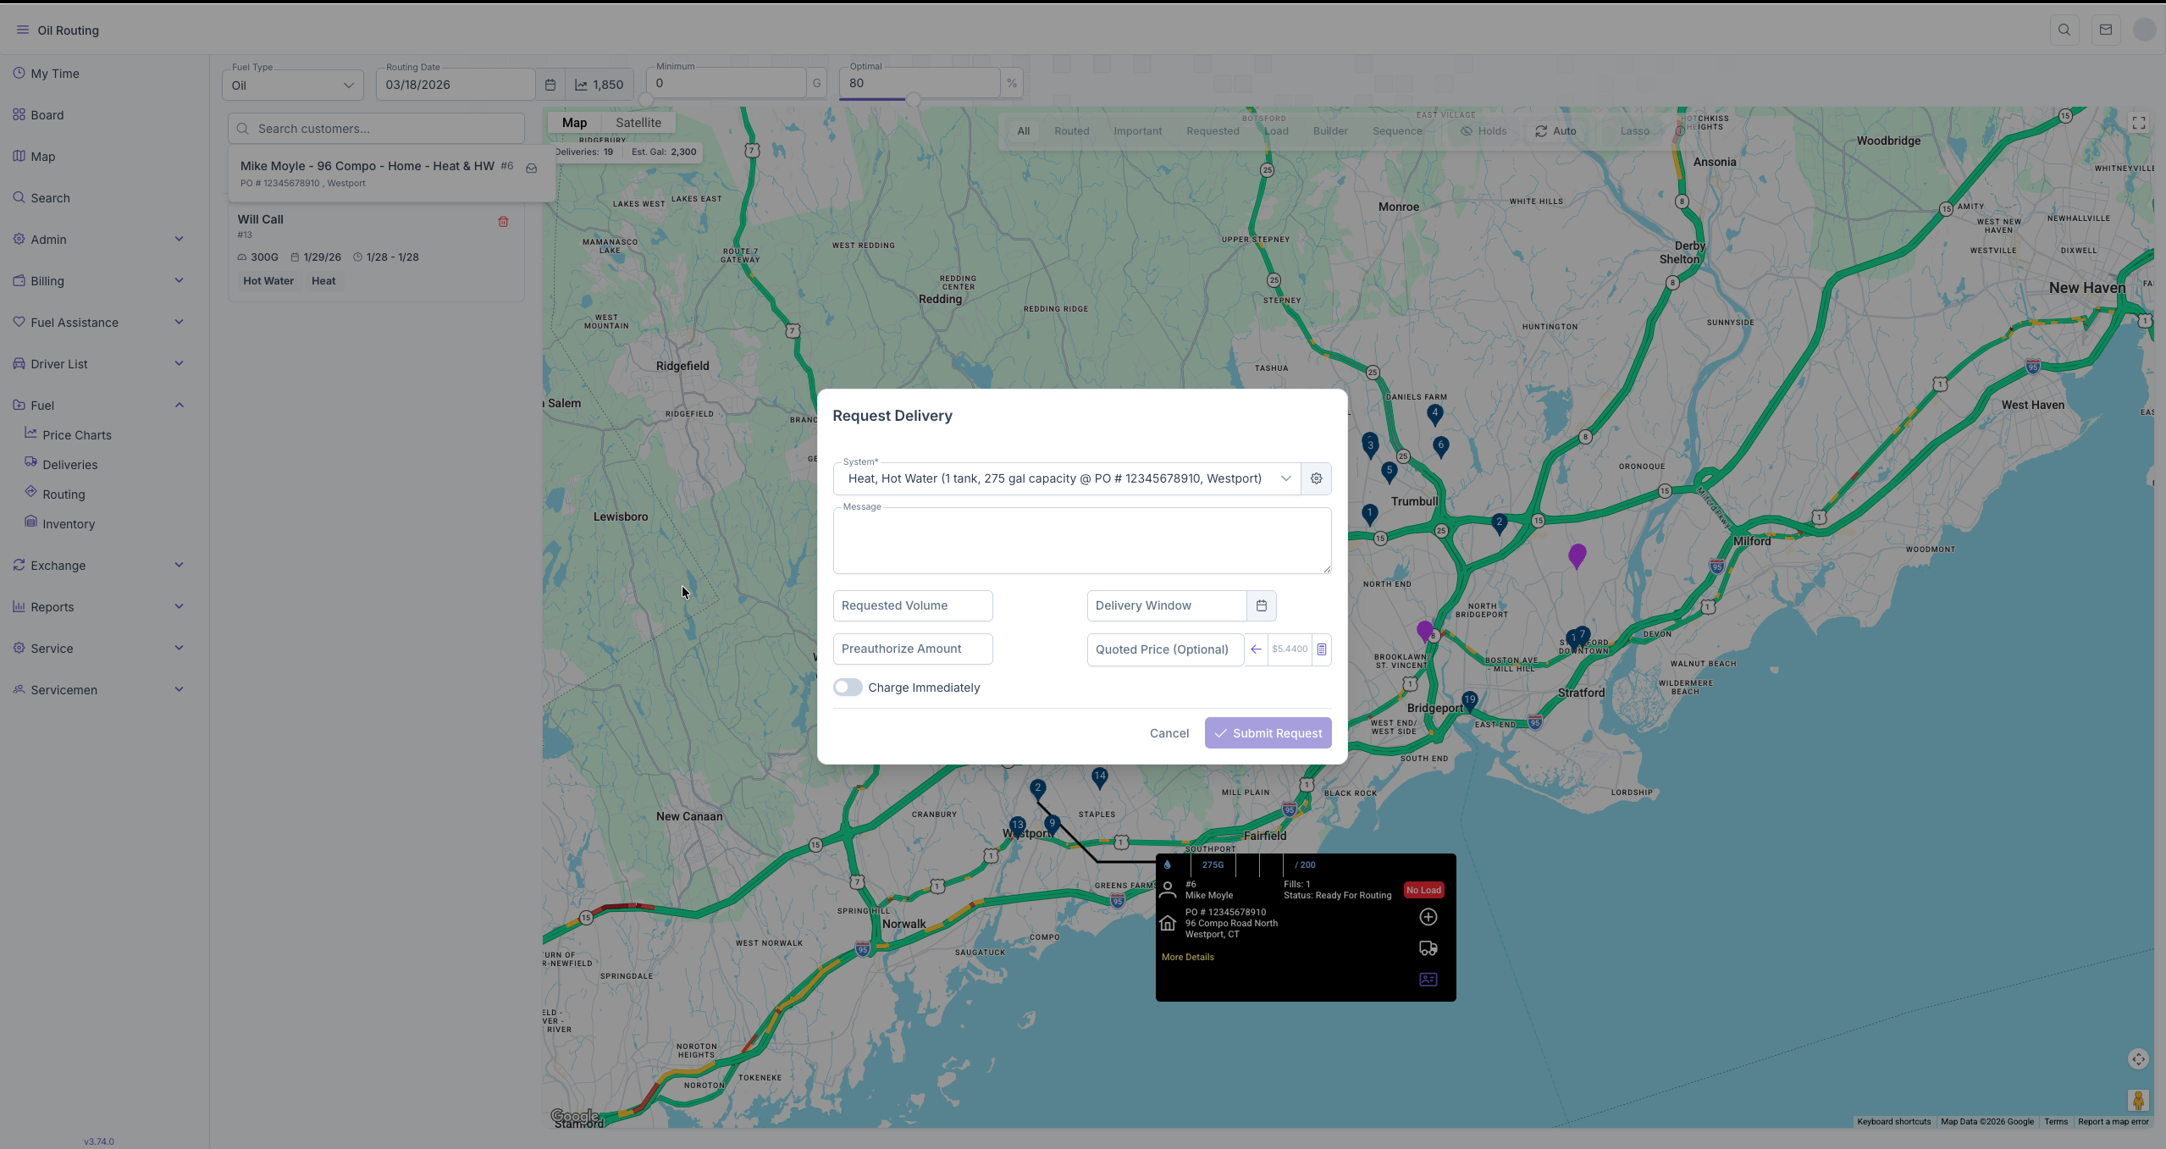This screenshot has height=1149, width=2166.
Task: Expand the Billing sidebar section
Action: [x=98, y=281]
